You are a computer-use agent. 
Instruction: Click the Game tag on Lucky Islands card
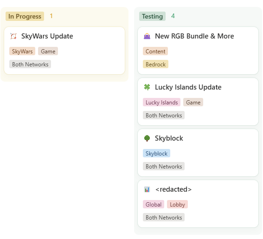click(193, 102)
